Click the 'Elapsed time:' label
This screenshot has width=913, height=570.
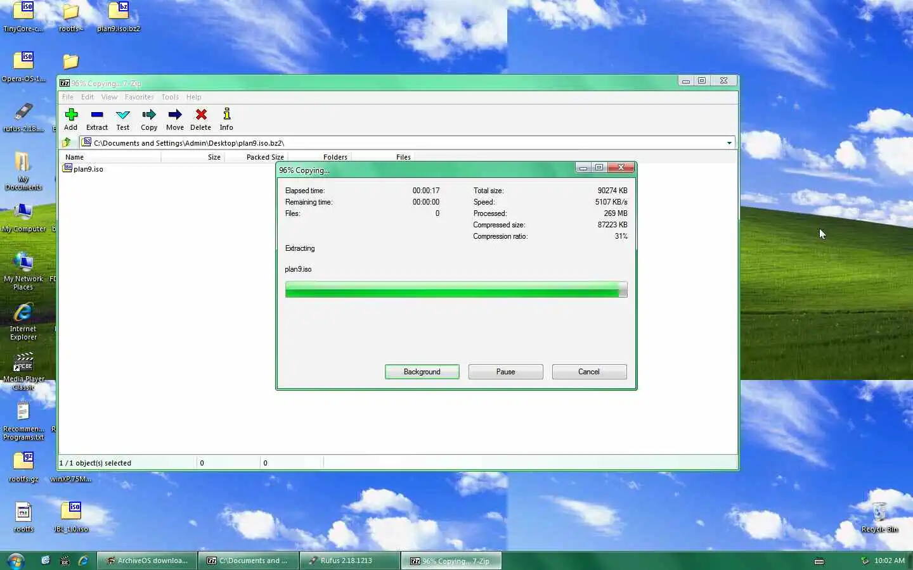click(305, 191)
